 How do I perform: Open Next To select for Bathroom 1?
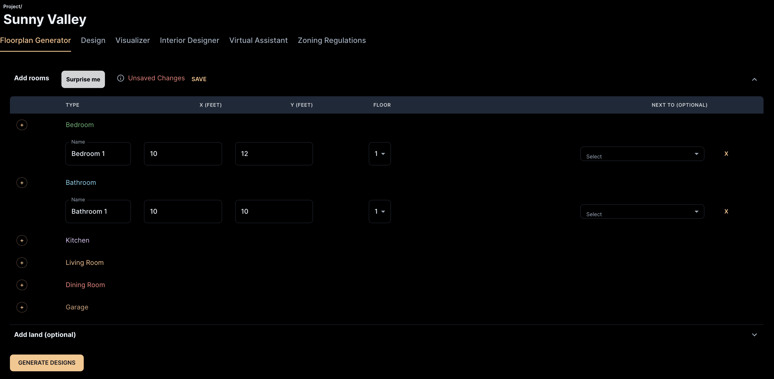click(642, 212)
